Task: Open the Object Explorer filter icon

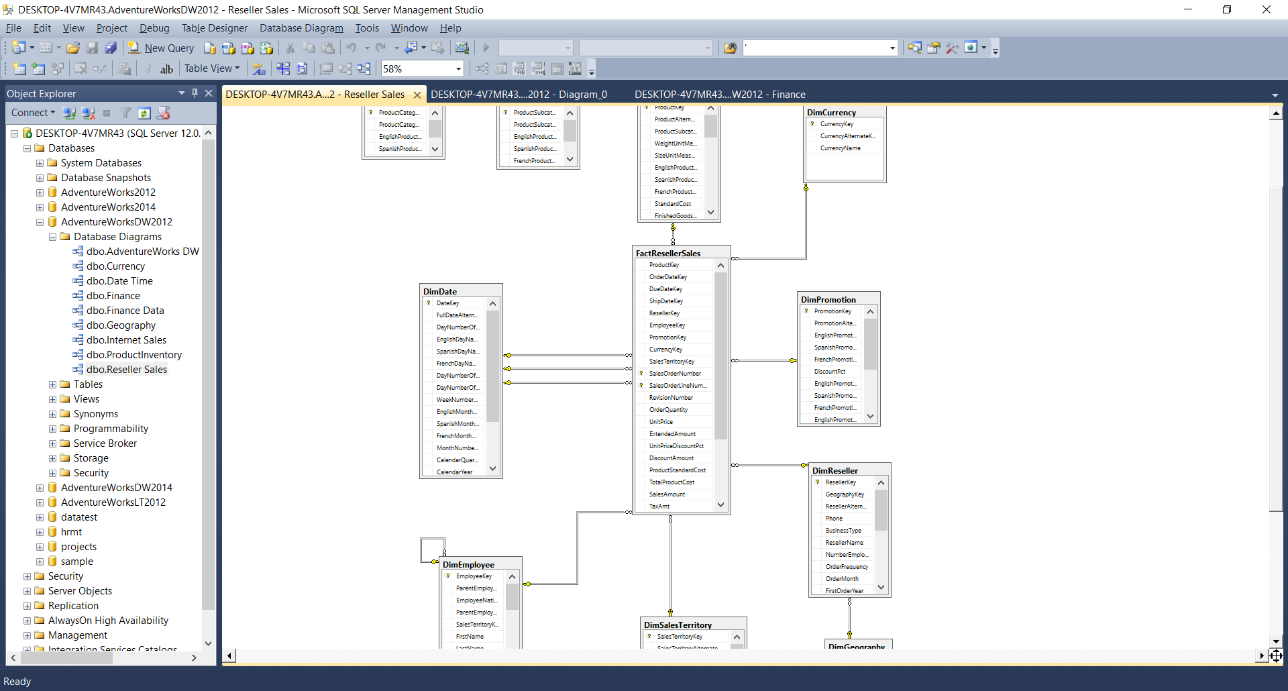Action: (x=125, y=113)
